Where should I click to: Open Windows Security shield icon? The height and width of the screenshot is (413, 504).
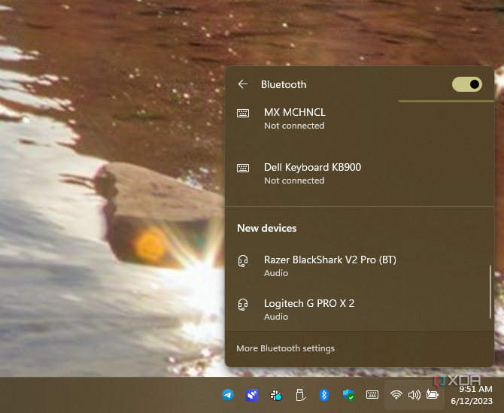348,395
